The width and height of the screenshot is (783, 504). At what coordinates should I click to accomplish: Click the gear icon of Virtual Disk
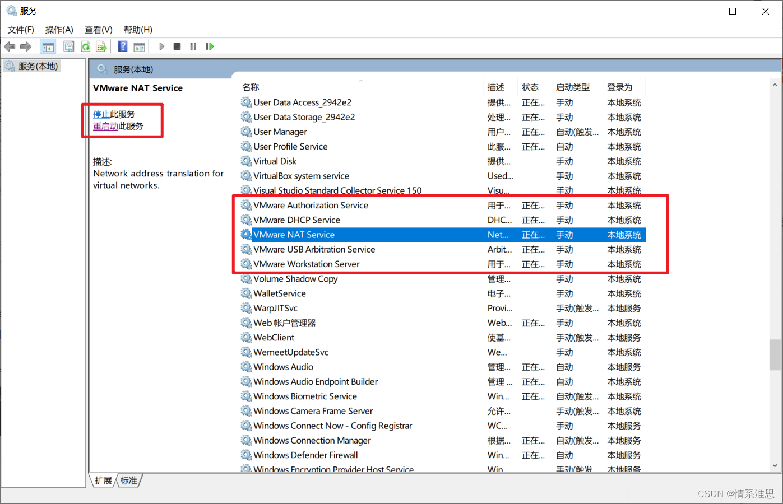[246, 161]
